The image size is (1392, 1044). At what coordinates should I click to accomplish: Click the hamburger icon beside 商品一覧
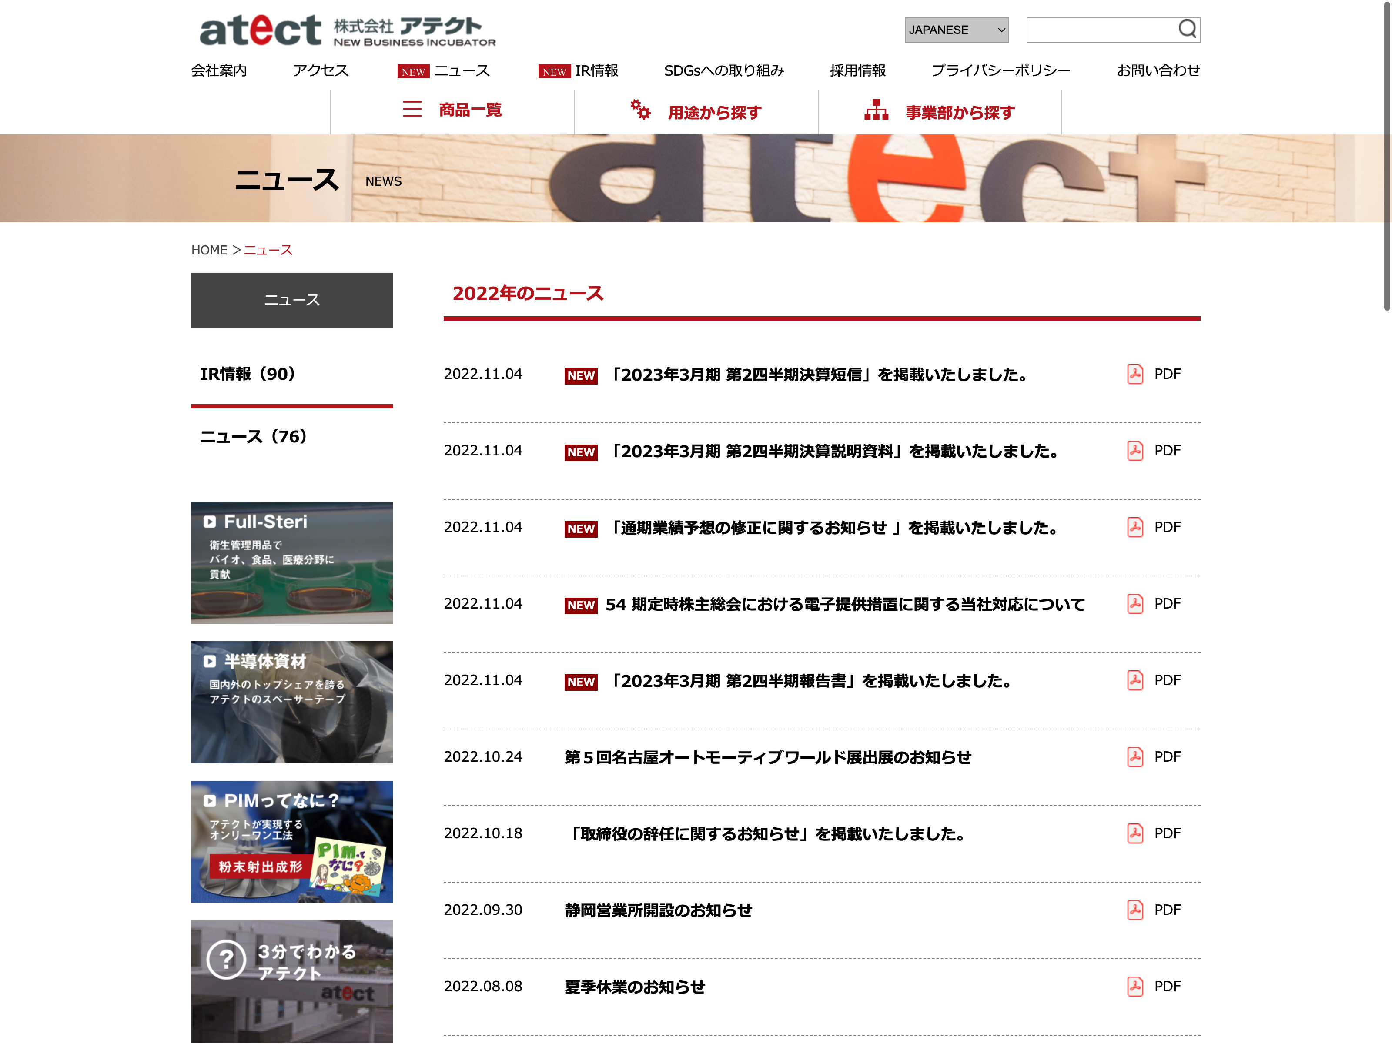click(412, 110)
